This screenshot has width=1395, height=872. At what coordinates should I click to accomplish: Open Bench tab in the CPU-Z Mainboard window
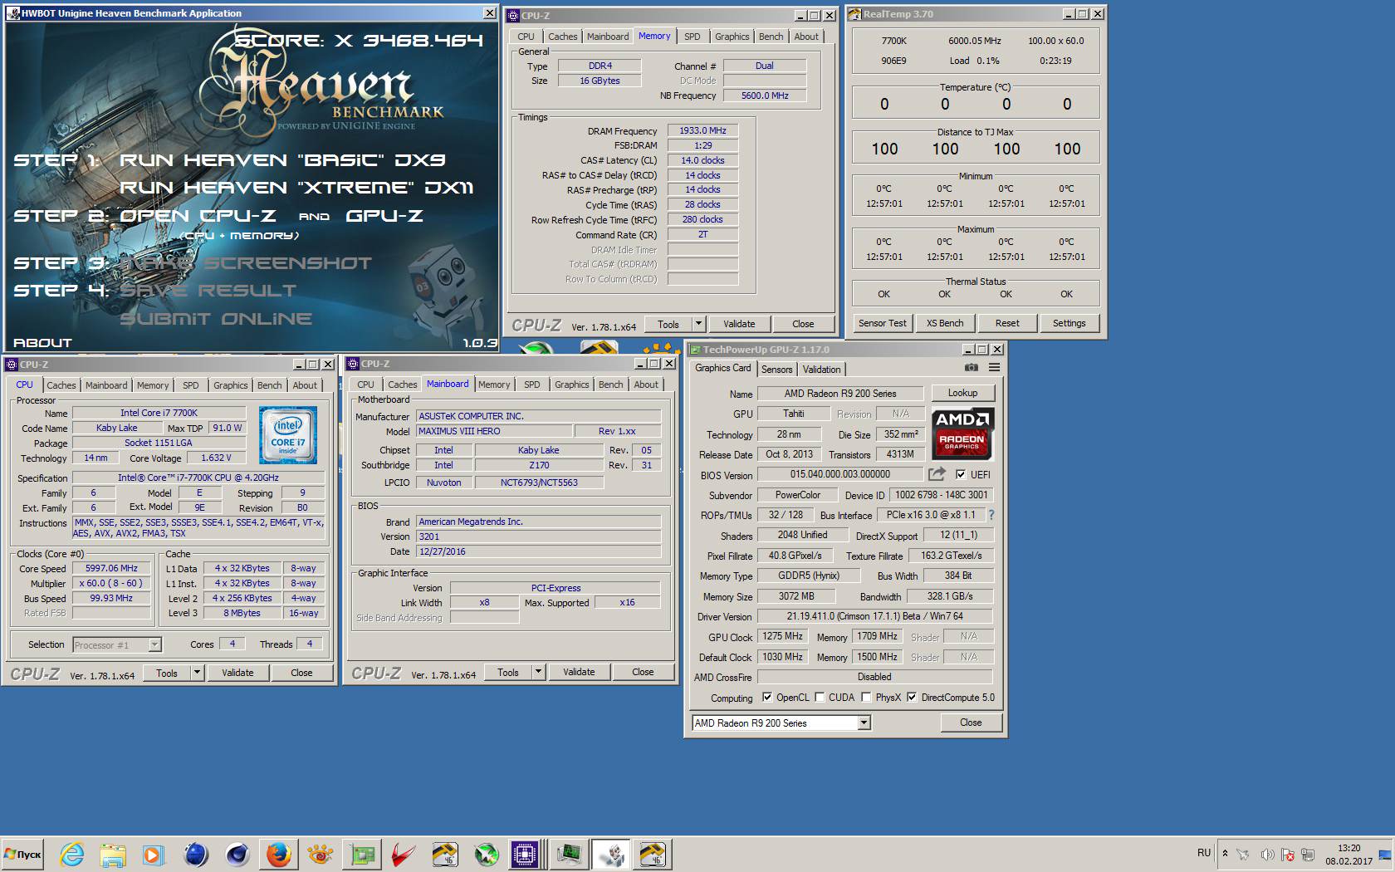pyautogui.click(x=610, y=385)
